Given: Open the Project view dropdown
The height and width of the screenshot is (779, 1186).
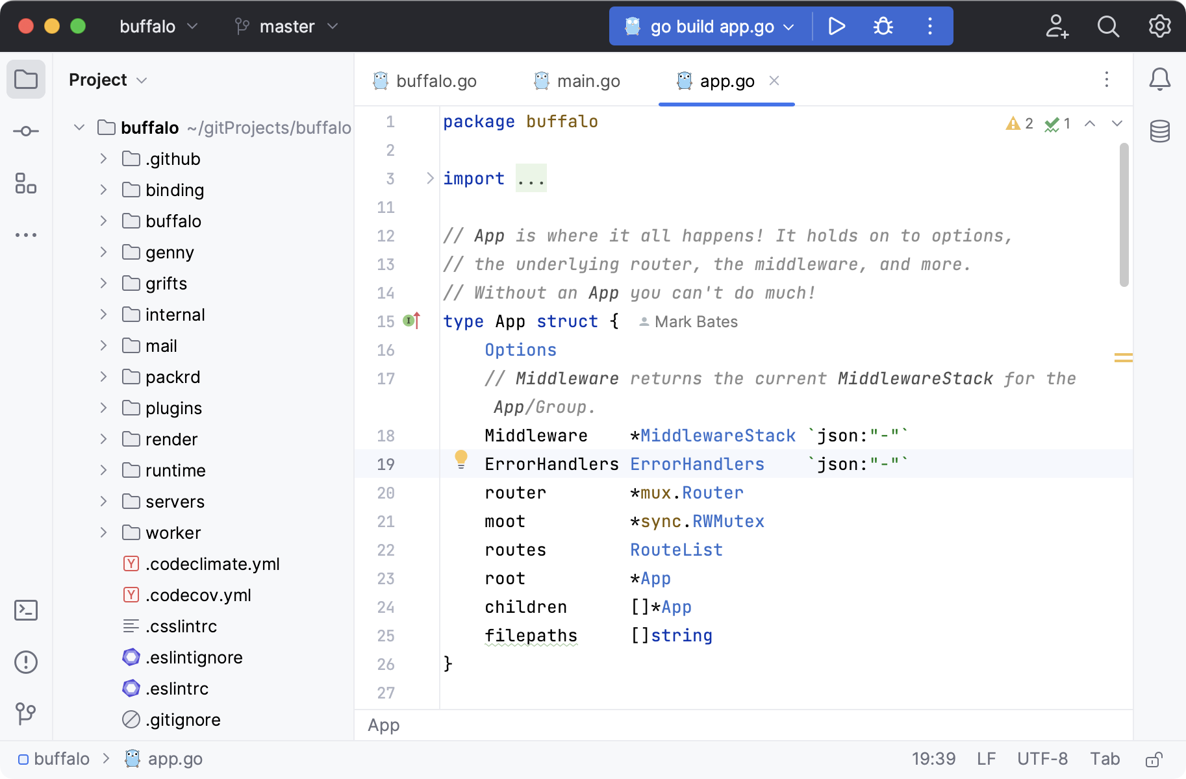Looking at the screenshot, I should tap(108, 79).
